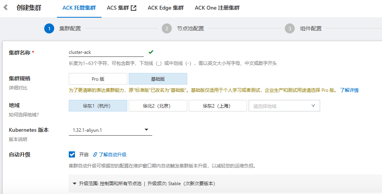Open the 了解详情 link
The image size is (382, 194).
(x=349, y=90)
